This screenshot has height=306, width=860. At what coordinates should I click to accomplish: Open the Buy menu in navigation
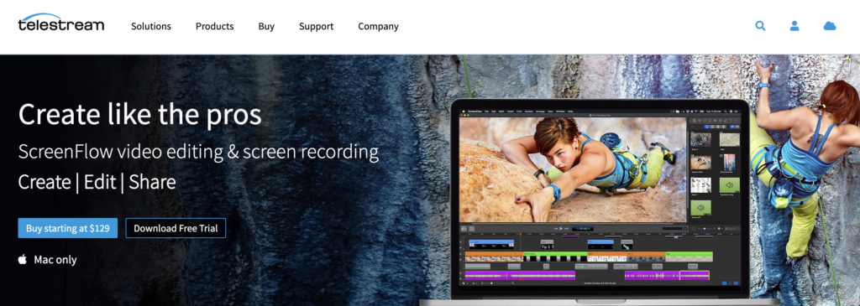click(266, 26)
